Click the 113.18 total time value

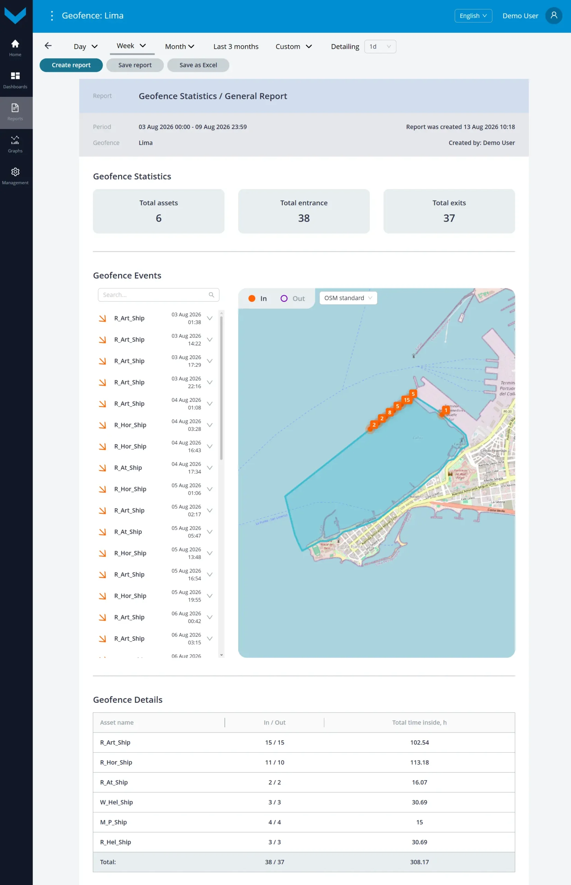420,762
